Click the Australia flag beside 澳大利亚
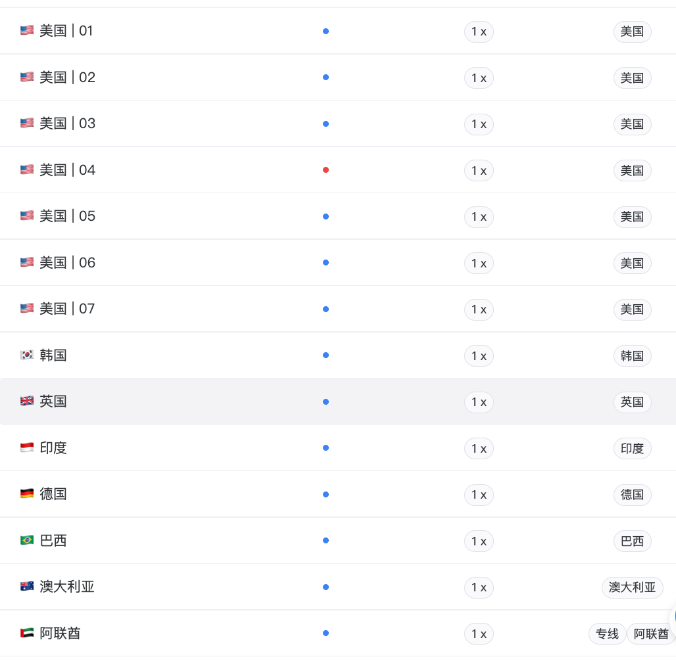This screenshot has height=661, width=676. point(27,587)
